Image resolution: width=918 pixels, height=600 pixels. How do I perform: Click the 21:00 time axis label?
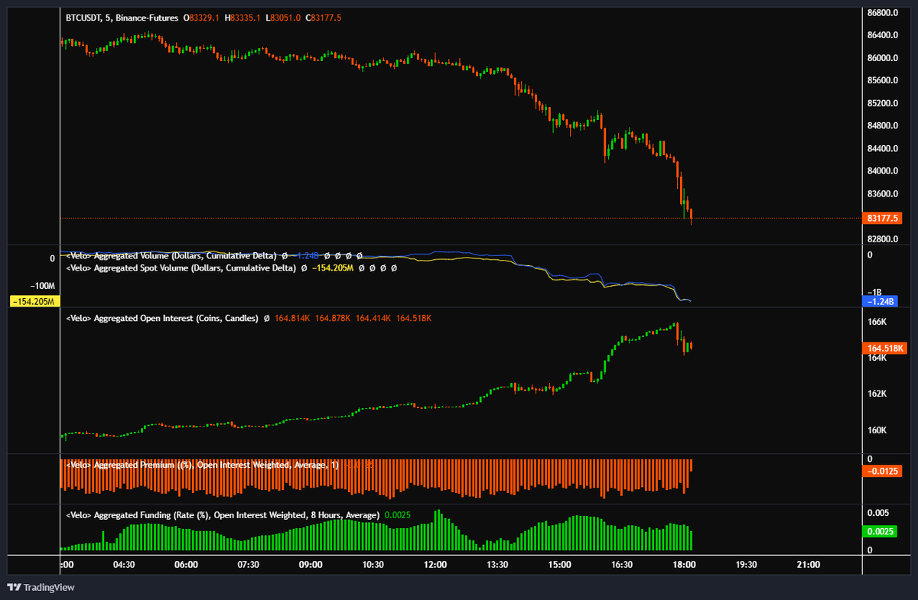pyautogui.click(x=808, y=565)
